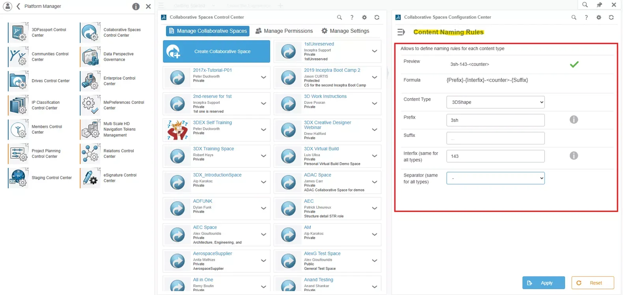Toggle the Content Naming Rules menu icon
623x295 pixels.
click(401, 32)
